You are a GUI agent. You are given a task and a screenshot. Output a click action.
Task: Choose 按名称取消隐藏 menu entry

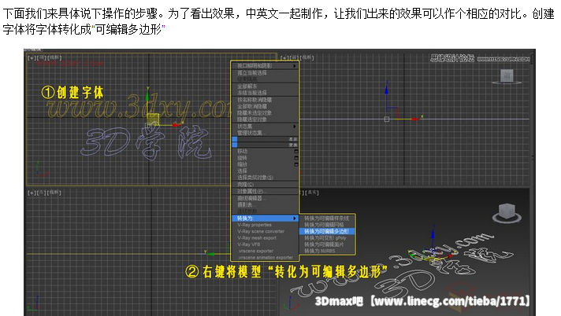(x=265, y=100)
